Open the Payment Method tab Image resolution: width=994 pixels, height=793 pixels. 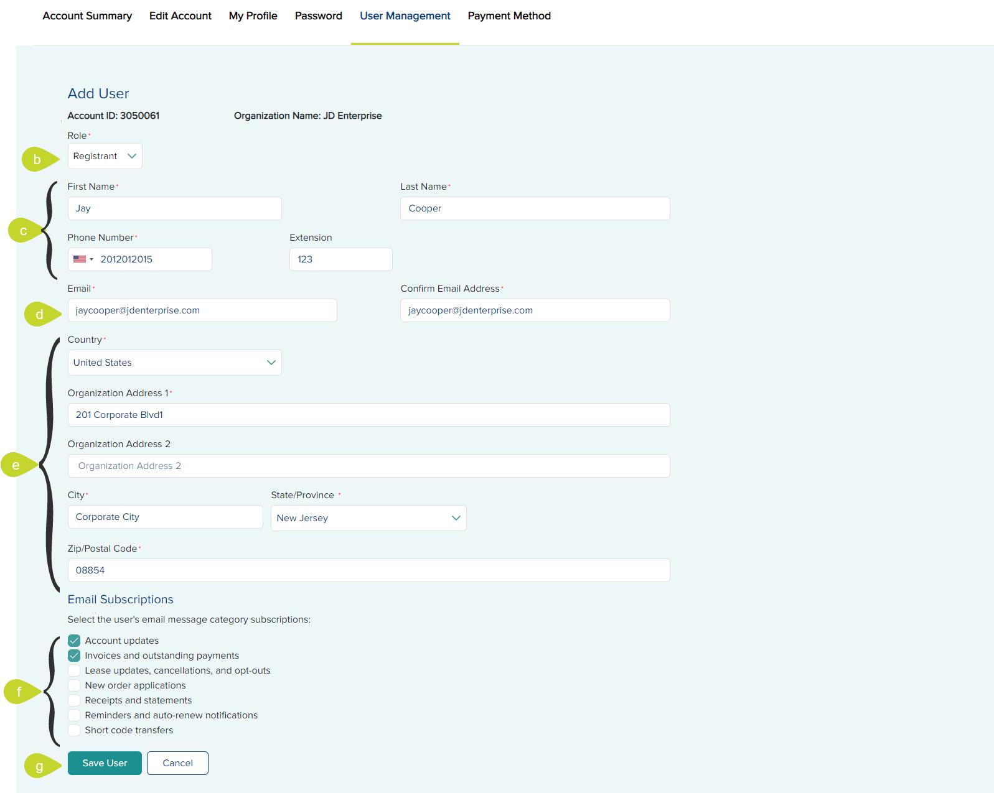pos(509,16)
